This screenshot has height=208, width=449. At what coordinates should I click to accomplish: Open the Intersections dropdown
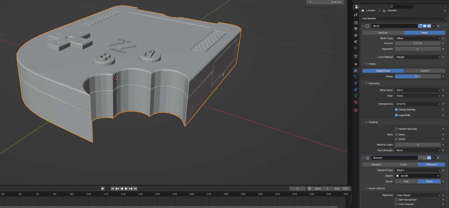[x=418, y=104]
